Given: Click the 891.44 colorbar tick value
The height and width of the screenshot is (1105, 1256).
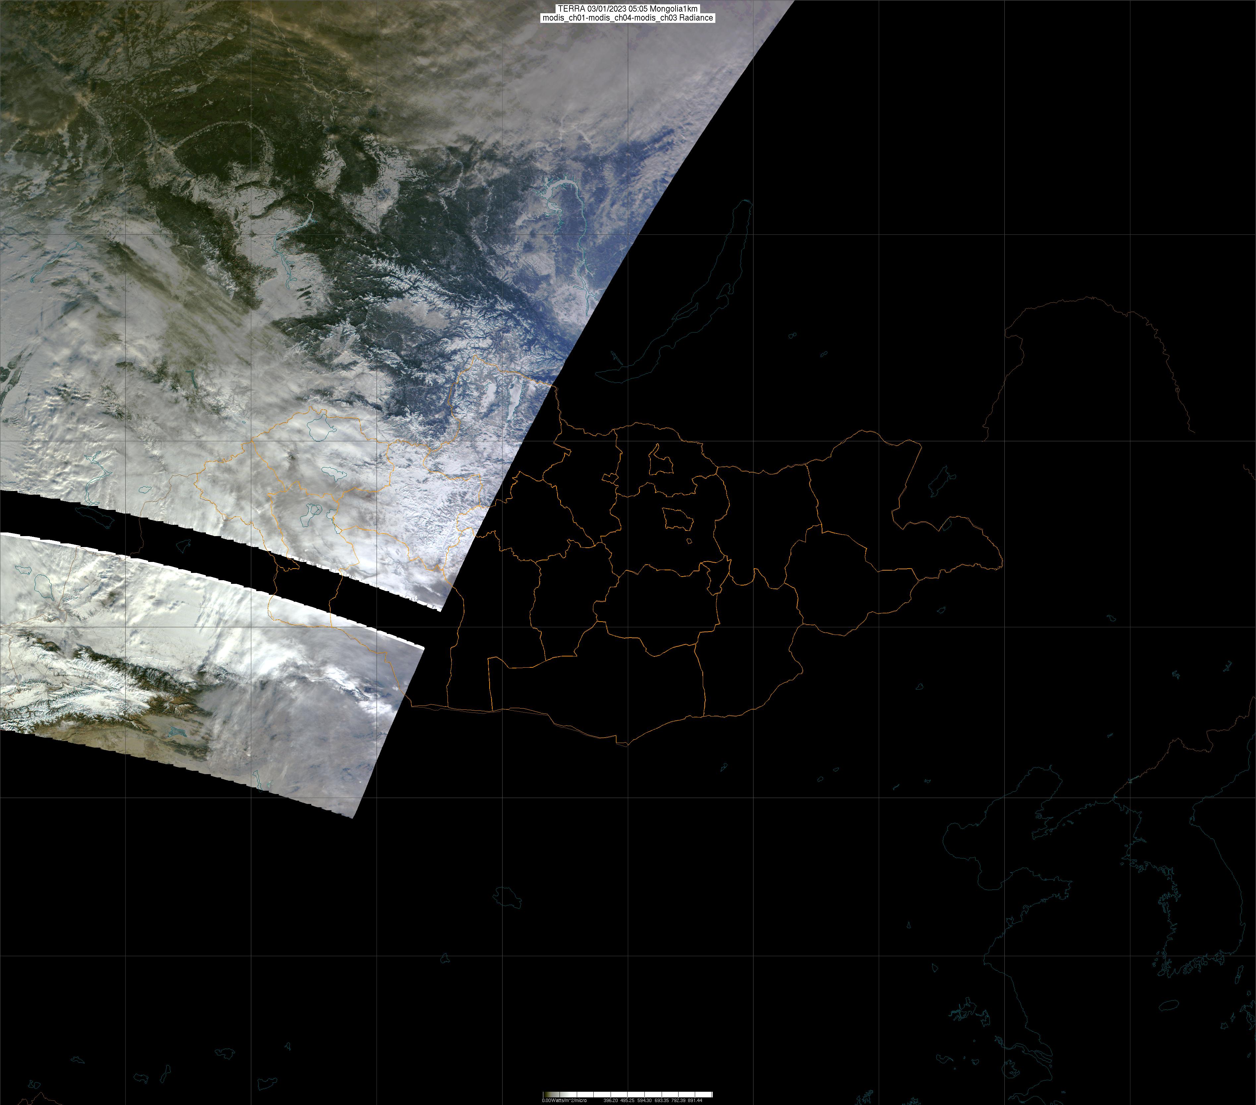Looking at the screenshot, I should 695,1100.
